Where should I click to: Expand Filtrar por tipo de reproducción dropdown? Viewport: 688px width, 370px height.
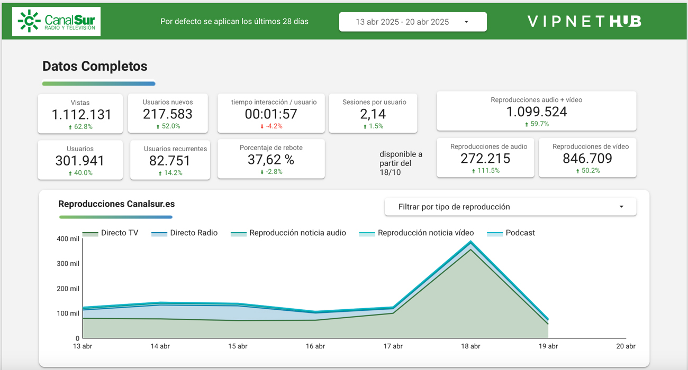pos(510,207)
